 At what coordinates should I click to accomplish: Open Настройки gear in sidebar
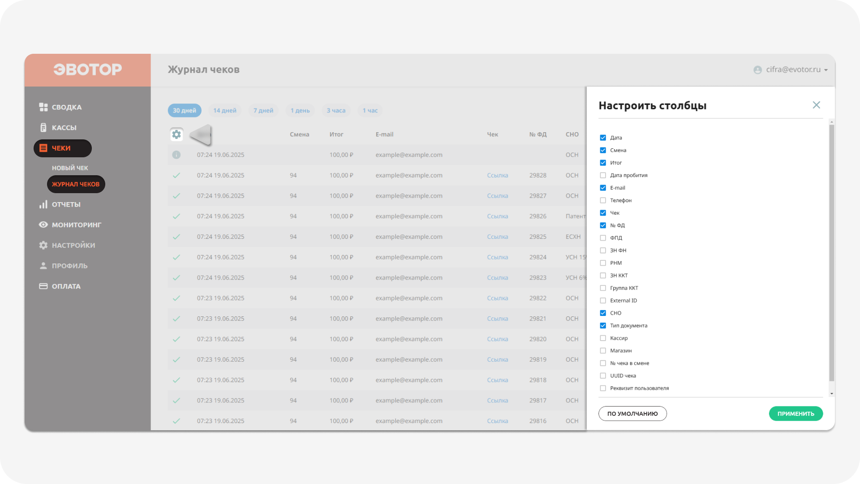43,245
